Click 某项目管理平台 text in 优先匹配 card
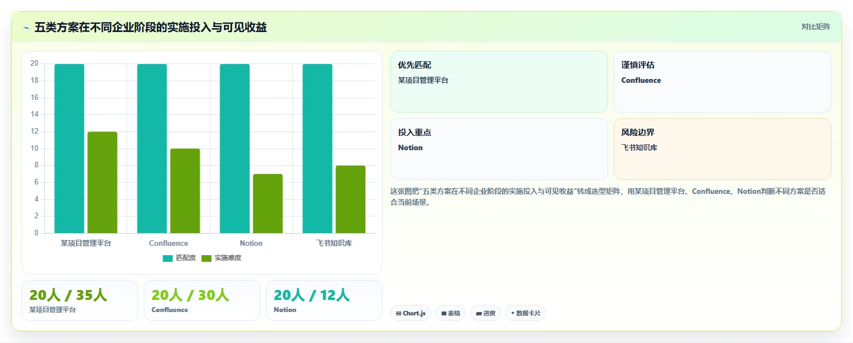Screen dimensions: 853x343 tap(423, 80)
